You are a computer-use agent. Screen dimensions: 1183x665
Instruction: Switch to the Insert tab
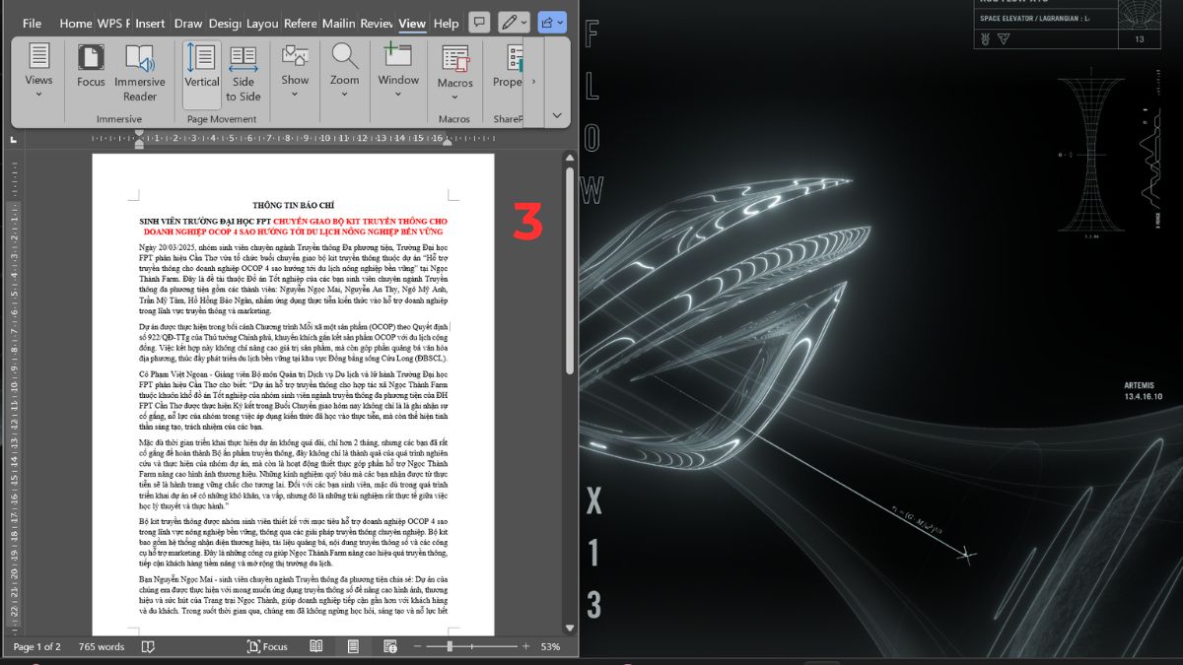tap(150, 23)
